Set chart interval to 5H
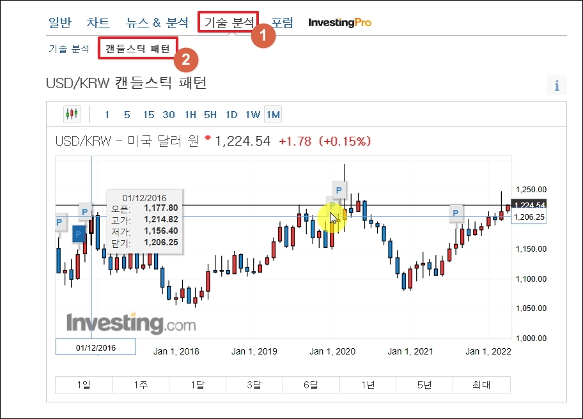The height and width of the screenshot is (419, 583). coord(210,115)
